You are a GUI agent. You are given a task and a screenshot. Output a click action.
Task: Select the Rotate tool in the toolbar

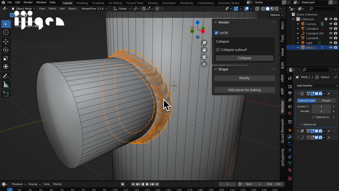[6, 50]
